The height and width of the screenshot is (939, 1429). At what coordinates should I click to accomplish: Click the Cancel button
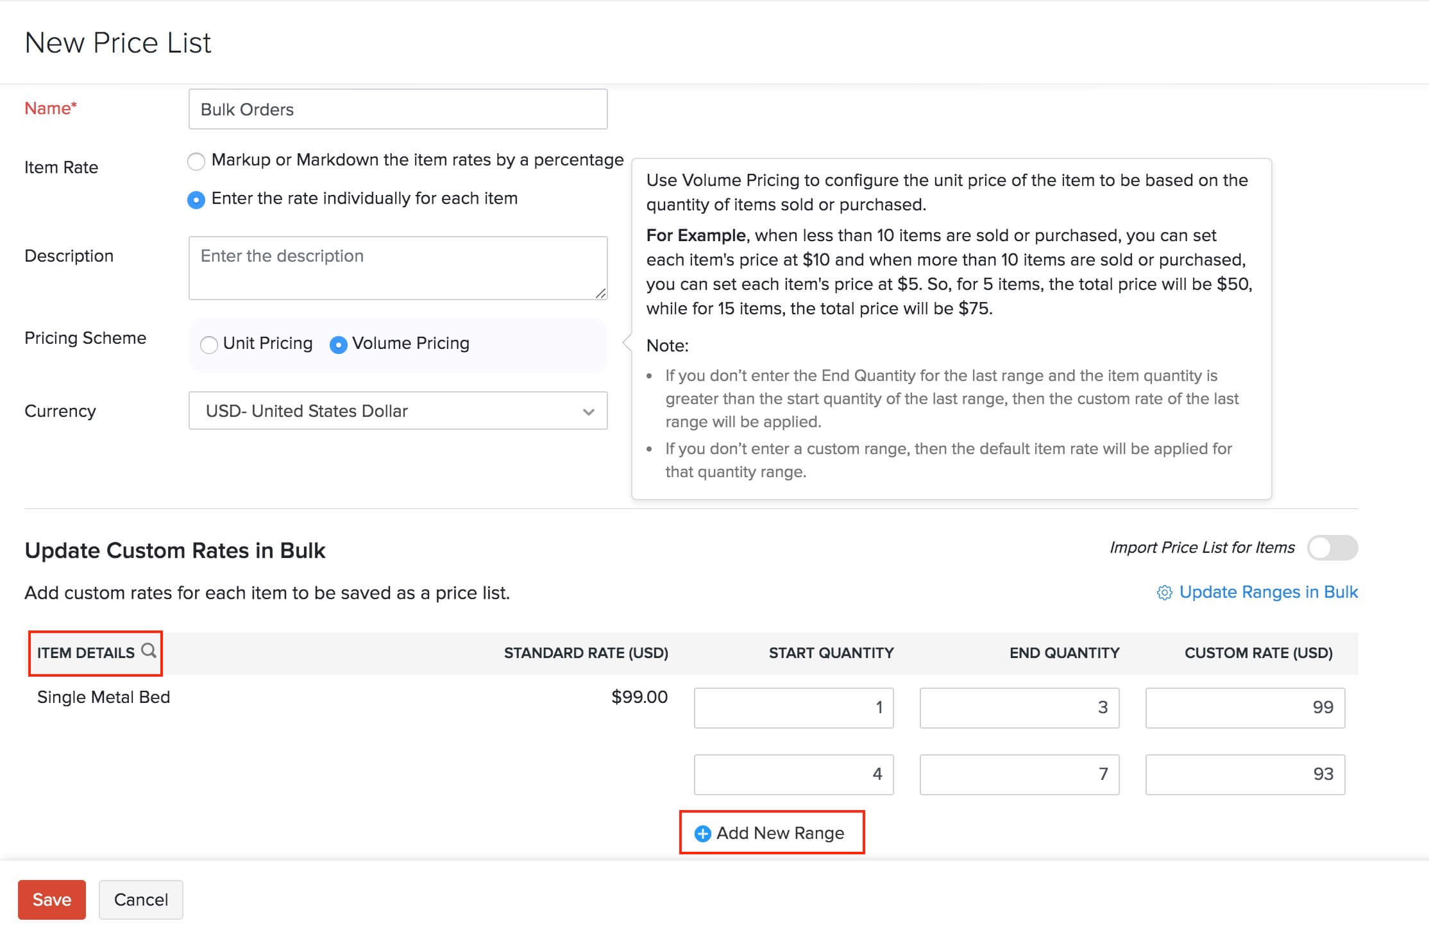coord(140,899)
